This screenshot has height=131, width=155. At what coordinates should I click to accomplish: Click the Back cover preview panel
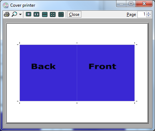(x=48, y=73)
